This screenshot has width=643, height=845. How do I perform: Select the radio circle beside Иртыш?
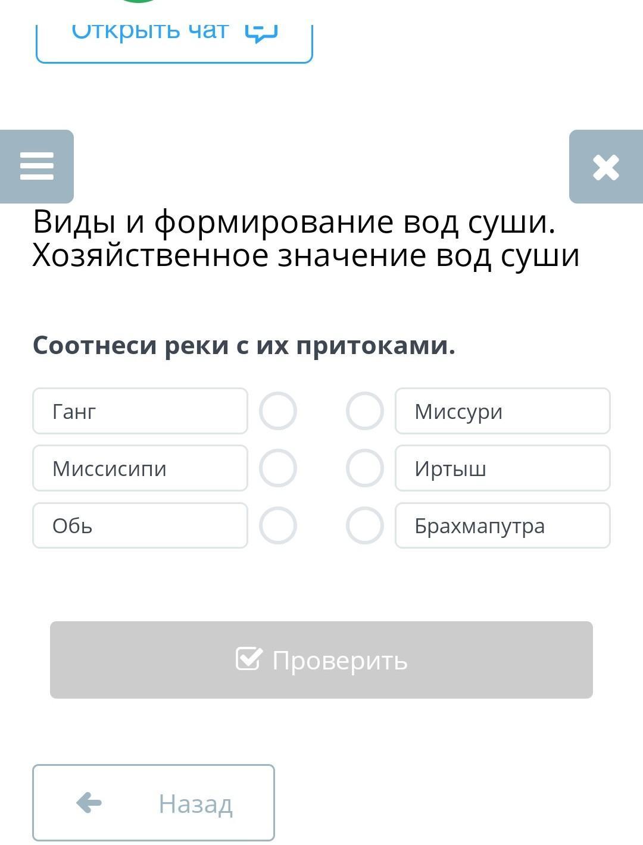click(364, 468)
